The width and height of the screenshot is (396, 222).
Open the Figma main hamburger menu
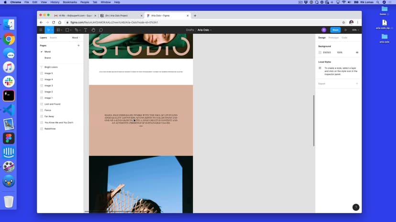click(41, 30)
